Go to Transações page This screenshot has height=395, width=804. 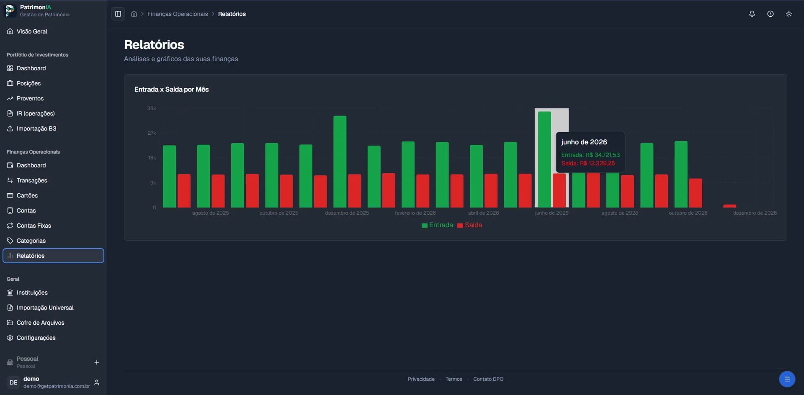pyautogui.click(x=53, y=180)
